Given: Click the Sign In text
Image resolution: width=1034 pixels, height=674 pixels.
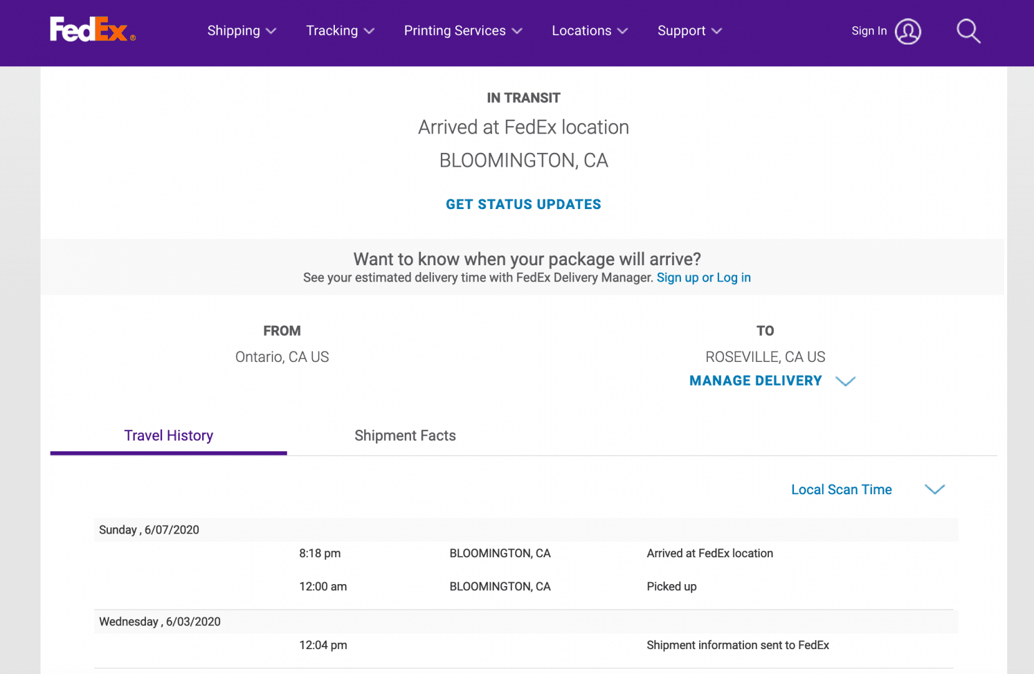Looking at the screenshot, I should [869, 31].
